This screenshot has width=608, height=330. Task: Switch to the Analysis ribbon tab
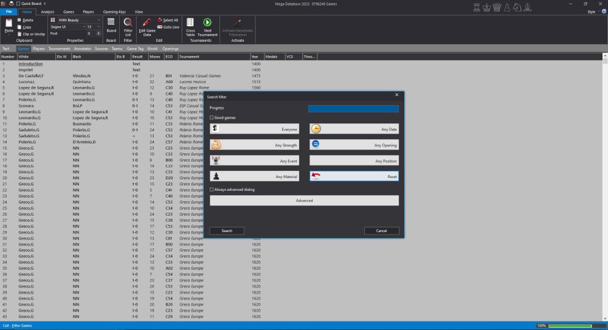(47, 12)
